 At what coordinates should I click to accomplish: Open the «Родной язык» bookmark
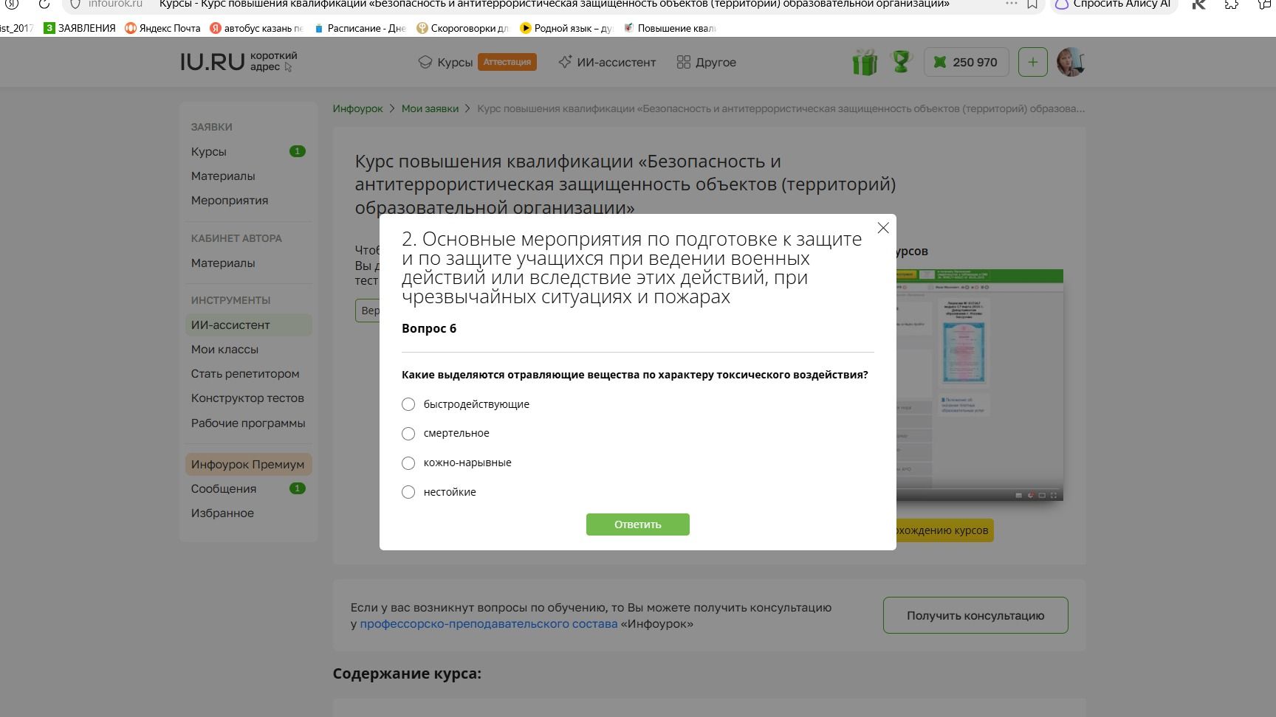[566, 28]
